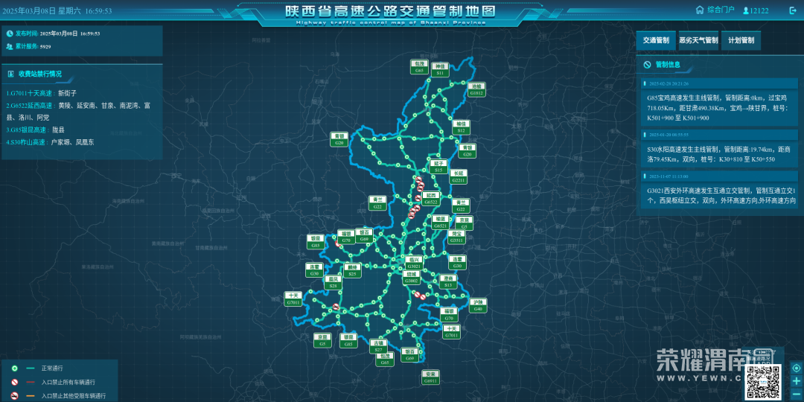The width and height of the screenshot is (804, 402).
Task: Click the 沪陕 G40 highway shield
Action: [478, 306]
